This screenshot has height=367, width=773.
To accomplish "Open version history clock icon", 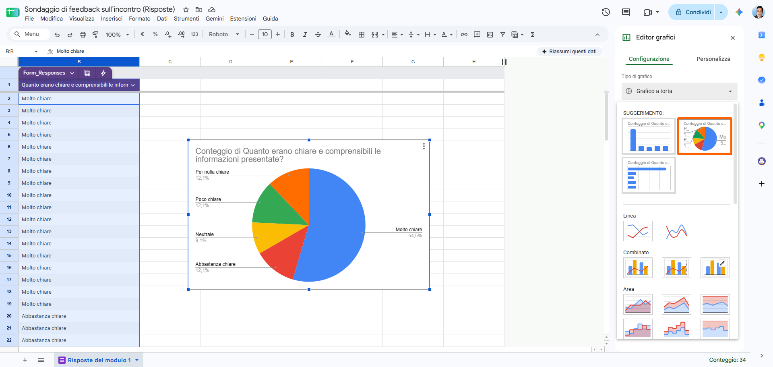I will click(x=606, y=12).
